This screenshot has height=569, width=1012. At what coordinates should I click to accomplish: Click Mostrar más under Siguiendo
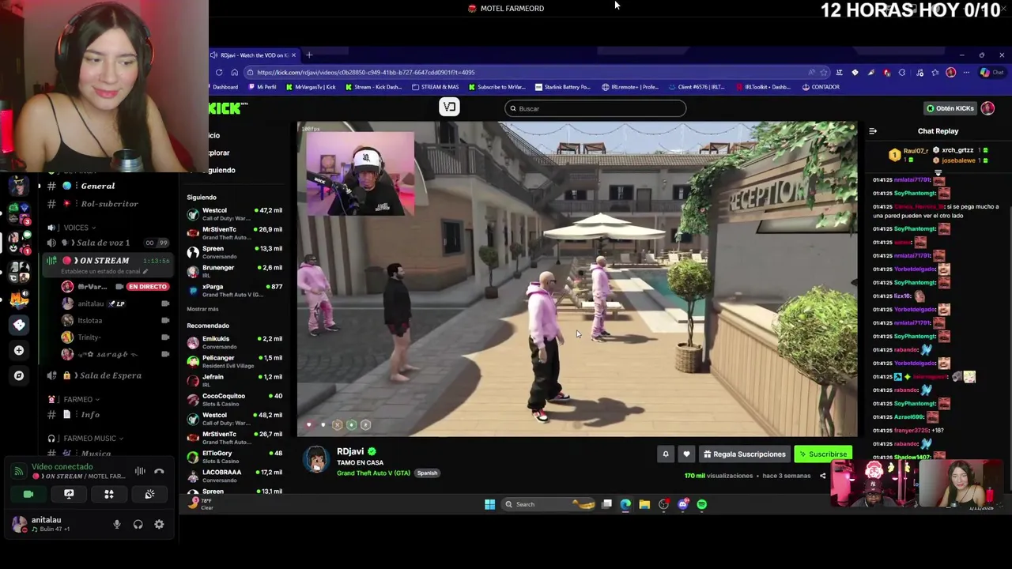pos(202,309)
